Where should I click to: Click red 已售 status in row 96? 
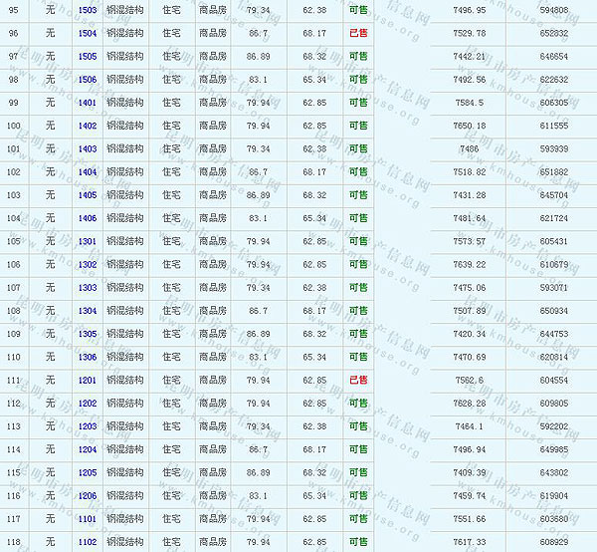[358, 33]
